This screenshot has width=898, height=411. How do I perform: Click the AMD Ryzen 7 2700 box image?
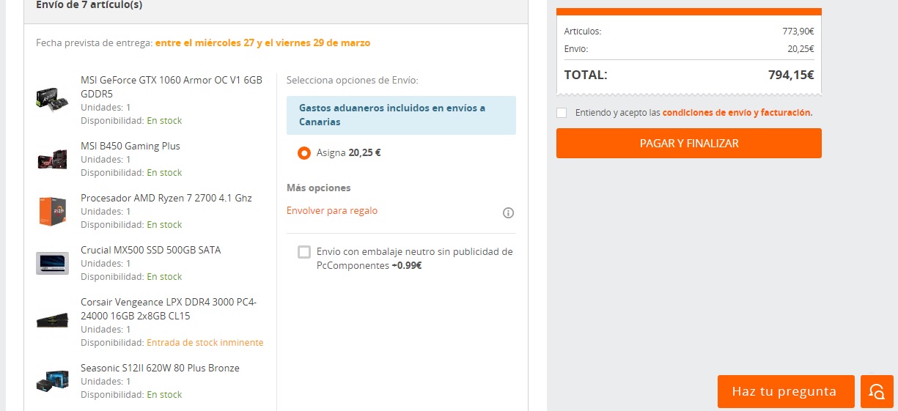pyautogui.click(x=52, y=211)
